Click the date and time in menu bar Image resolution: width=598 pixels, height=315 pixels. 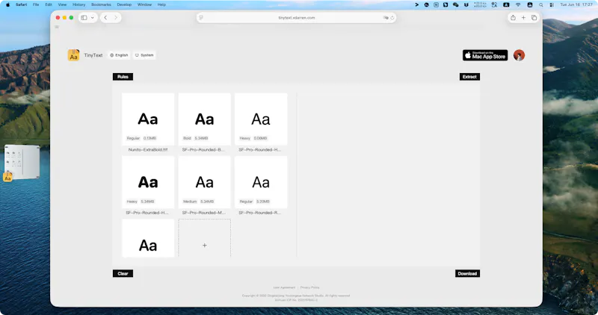(x=576, y=4)
